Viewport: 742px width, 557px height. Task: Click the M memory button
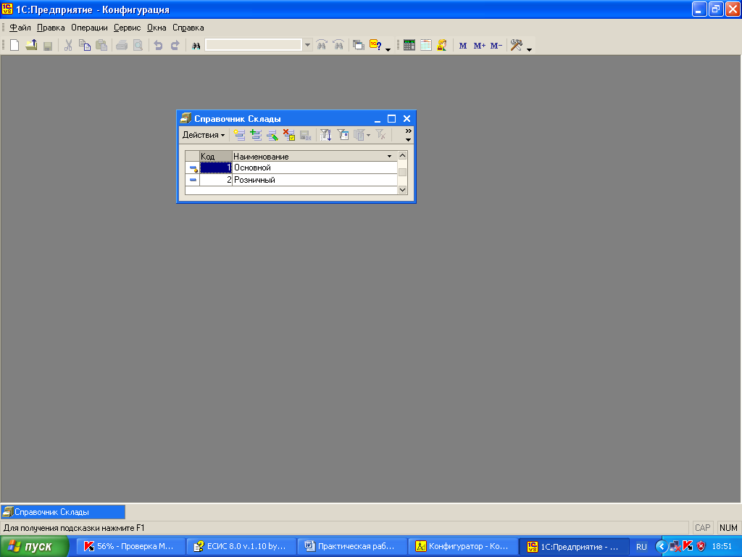[463, 46]
